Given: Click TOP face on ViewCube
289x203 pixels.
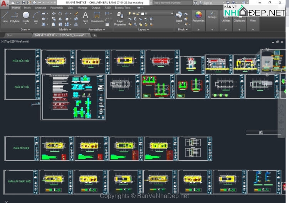Looking at the screenshot, I should point(267,61).
